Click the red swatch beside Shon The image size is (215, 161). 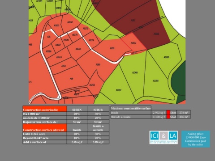tap(168, 113)
